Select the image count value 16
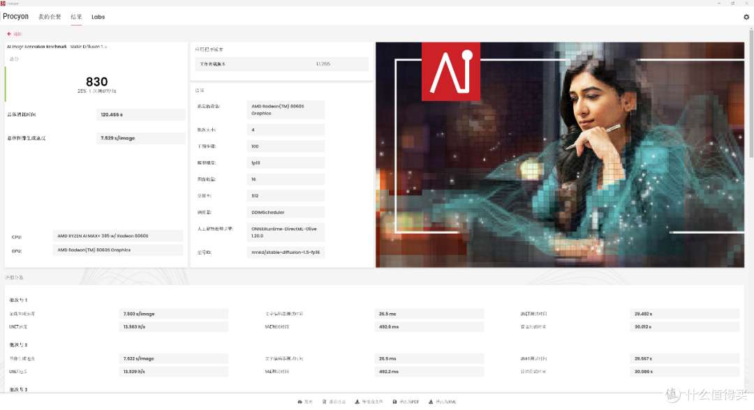 coord(286,179)
